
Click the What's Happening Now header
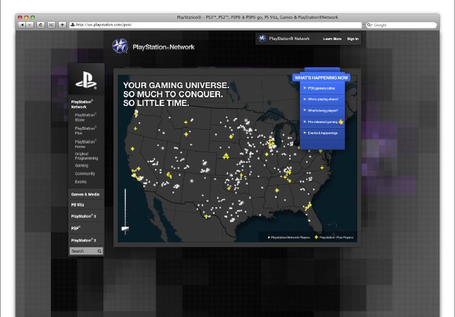321,78
